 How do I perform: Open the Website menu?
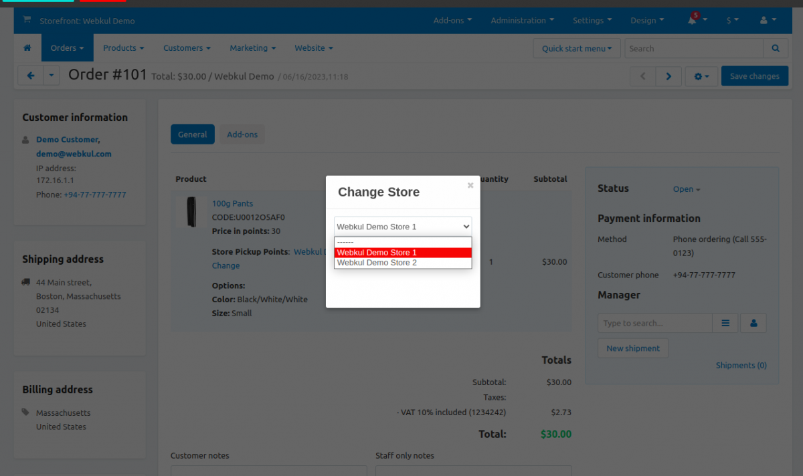pos(314,48)
